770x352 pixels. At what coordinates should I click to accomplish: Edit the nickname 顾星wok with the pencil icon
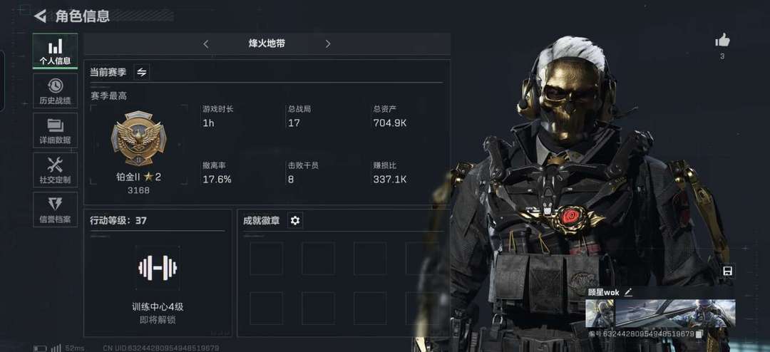click(x=628, y=292)
